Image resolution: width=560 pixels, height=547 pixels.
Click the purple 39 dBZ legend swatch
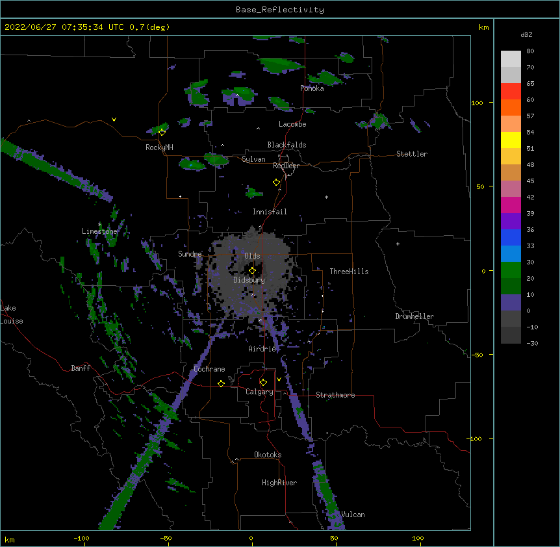(511, 221)
